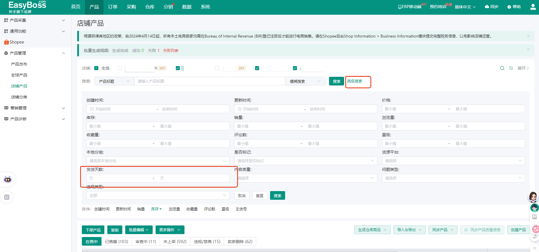Check the first unchecked store with 3PF tag

point(120,68)
